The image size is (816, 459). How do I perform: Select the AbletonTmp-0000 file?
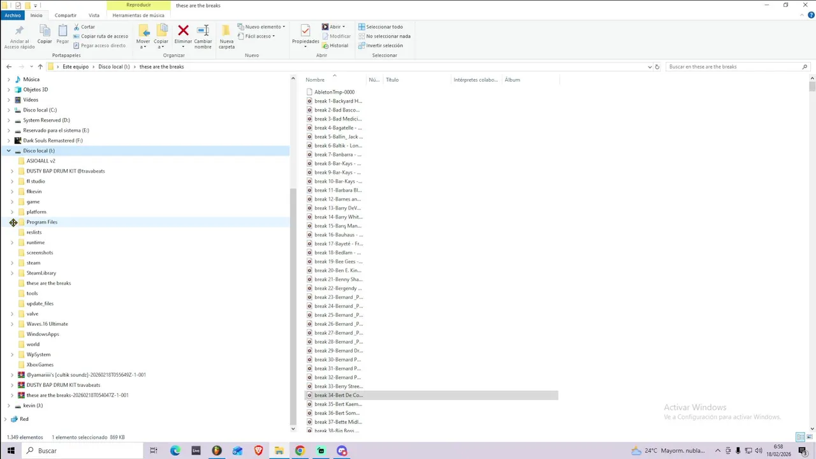(x=334, y=92)
